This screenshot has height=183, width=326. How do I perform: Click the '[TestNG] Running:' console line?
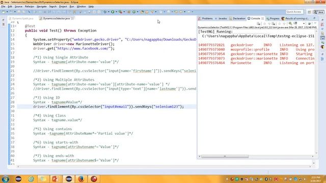click(215, 32)
